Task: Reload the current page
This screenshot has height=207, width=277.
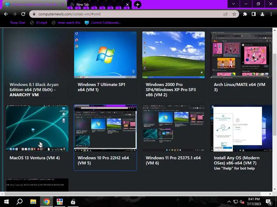Action: coord(23,14)
